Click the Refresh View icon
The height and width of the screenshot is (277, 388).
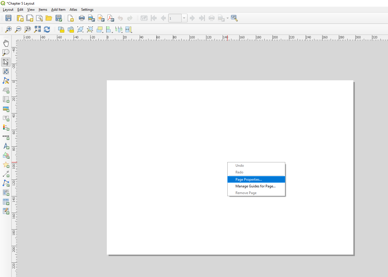[x=47, y=29]
